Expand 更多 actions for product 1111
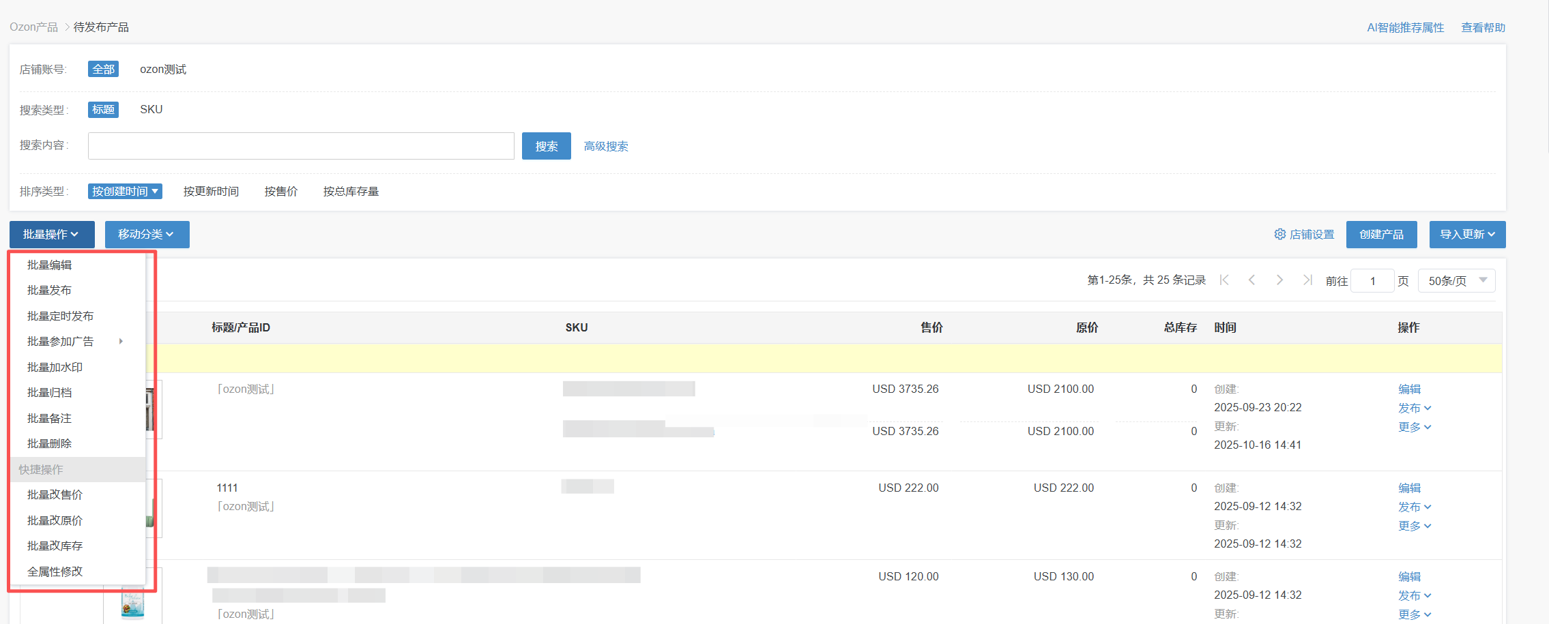This screenshot has width=1549, height=624. (1414, 526)
